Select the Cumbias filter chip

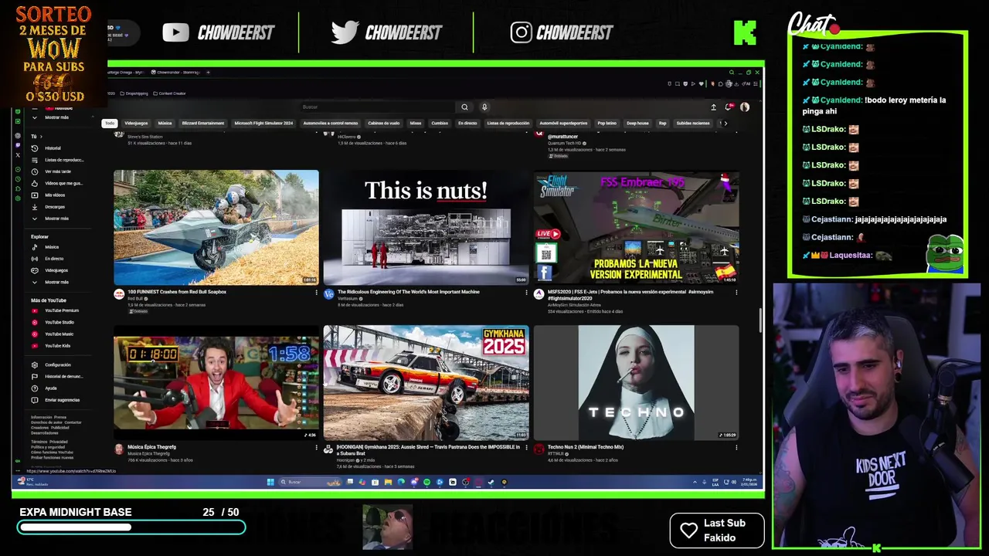click(440, 123)
